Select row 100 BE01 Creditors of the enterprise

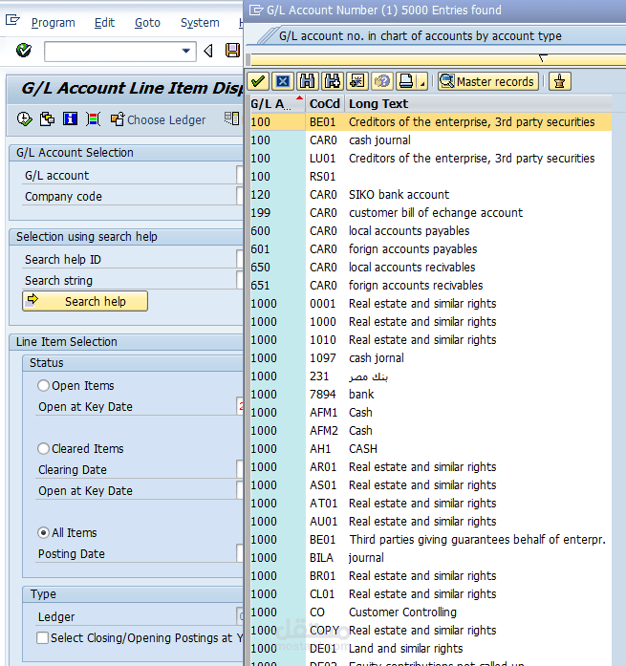[431, 122]
